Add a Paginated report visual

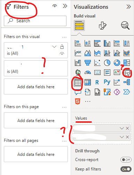[97, 92]
